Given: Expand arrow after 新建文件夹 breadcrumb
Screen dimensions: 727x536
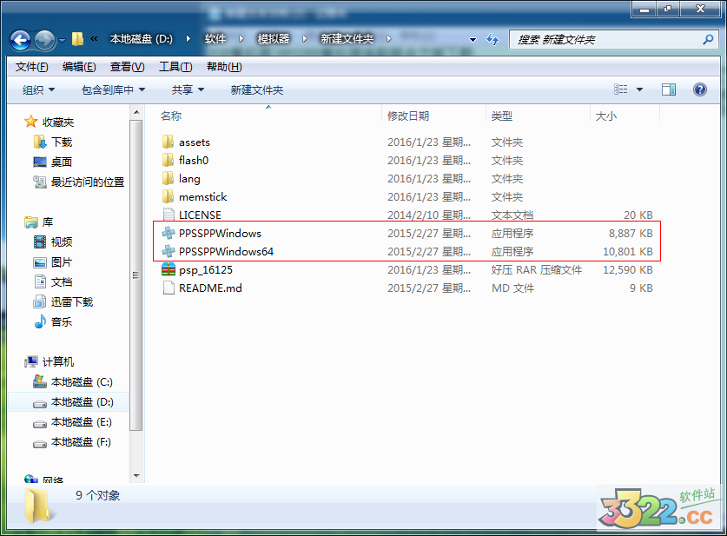Looking at the screenshot, I should point(388,39).
